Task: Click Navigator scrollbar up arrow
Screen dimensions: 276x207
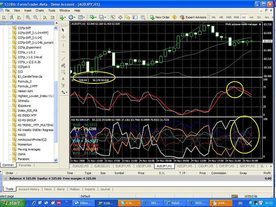Action: tap(56, 28)
